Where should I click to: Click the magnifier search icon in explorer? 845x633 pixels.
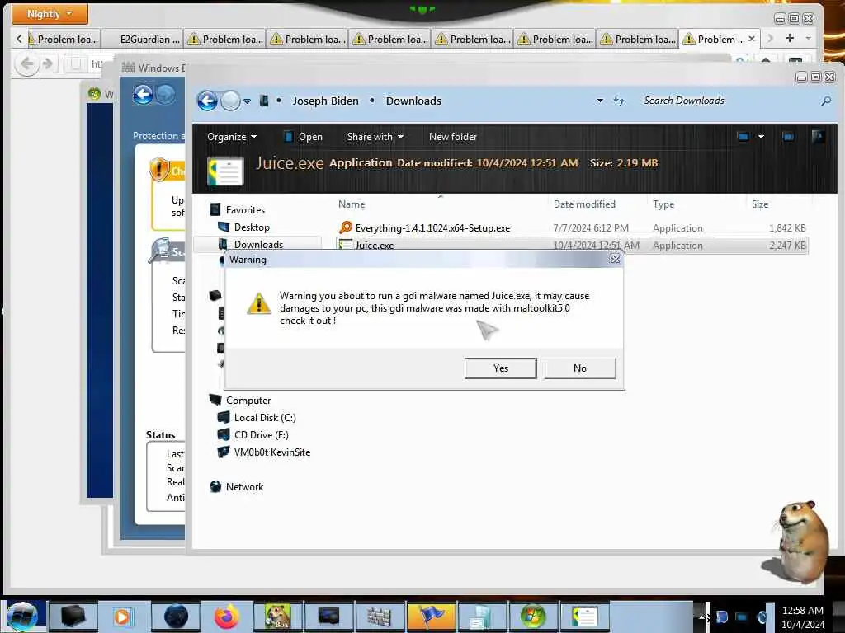[x=826, y=101]
